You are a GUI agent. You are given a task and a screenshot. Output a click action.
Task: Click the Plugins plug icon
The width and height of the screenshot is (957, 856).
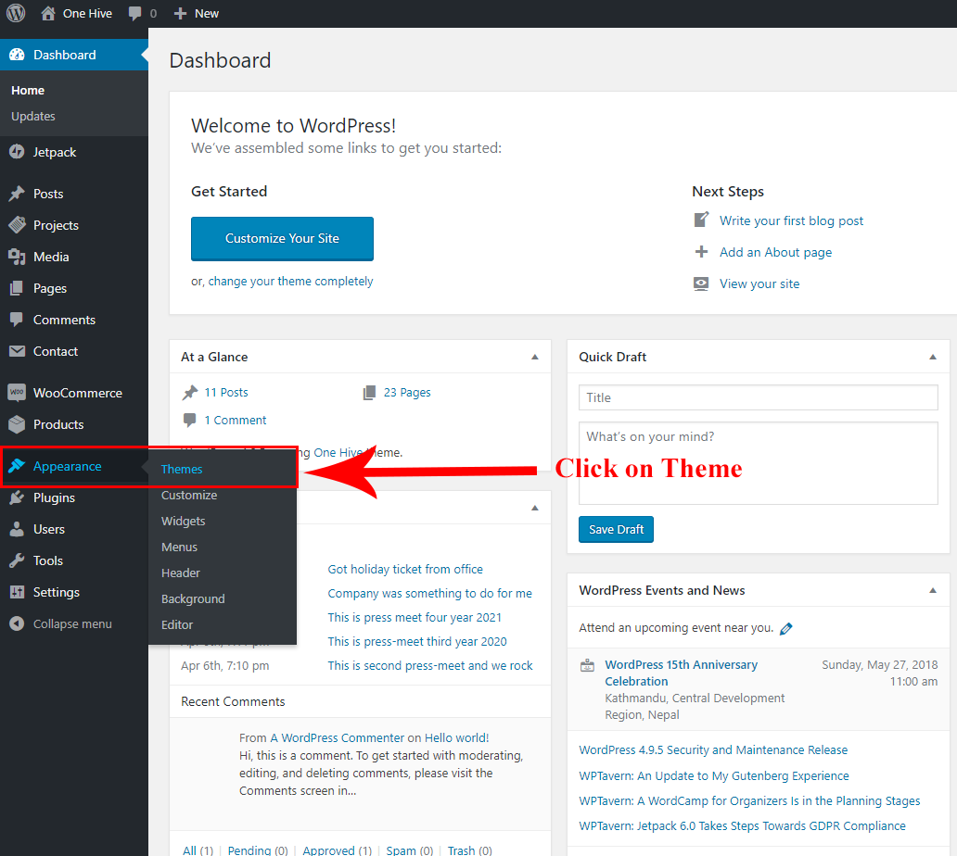click(x=17, y=497)
